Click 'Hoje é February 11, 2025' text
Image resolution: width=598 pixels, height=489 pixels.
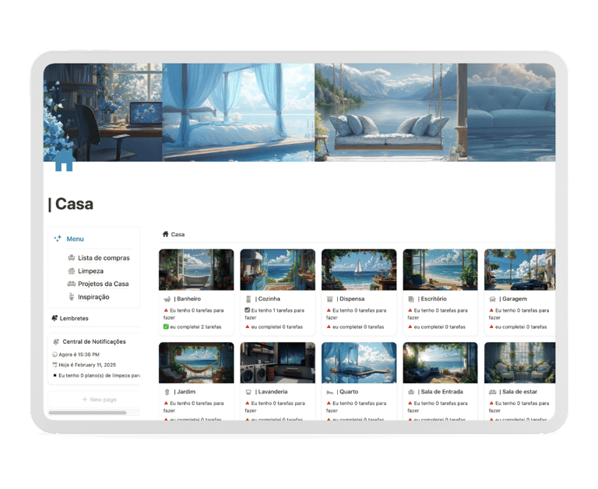[87, 365]
